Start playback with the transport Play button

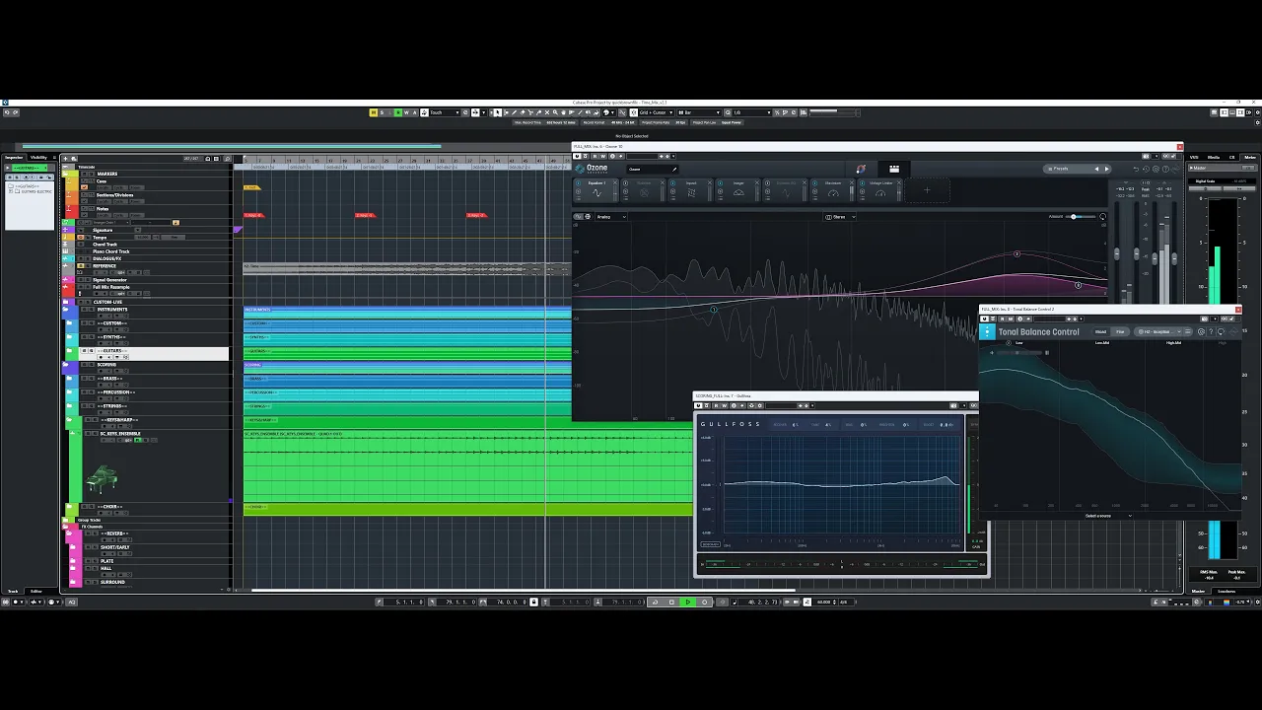(688, 602)
